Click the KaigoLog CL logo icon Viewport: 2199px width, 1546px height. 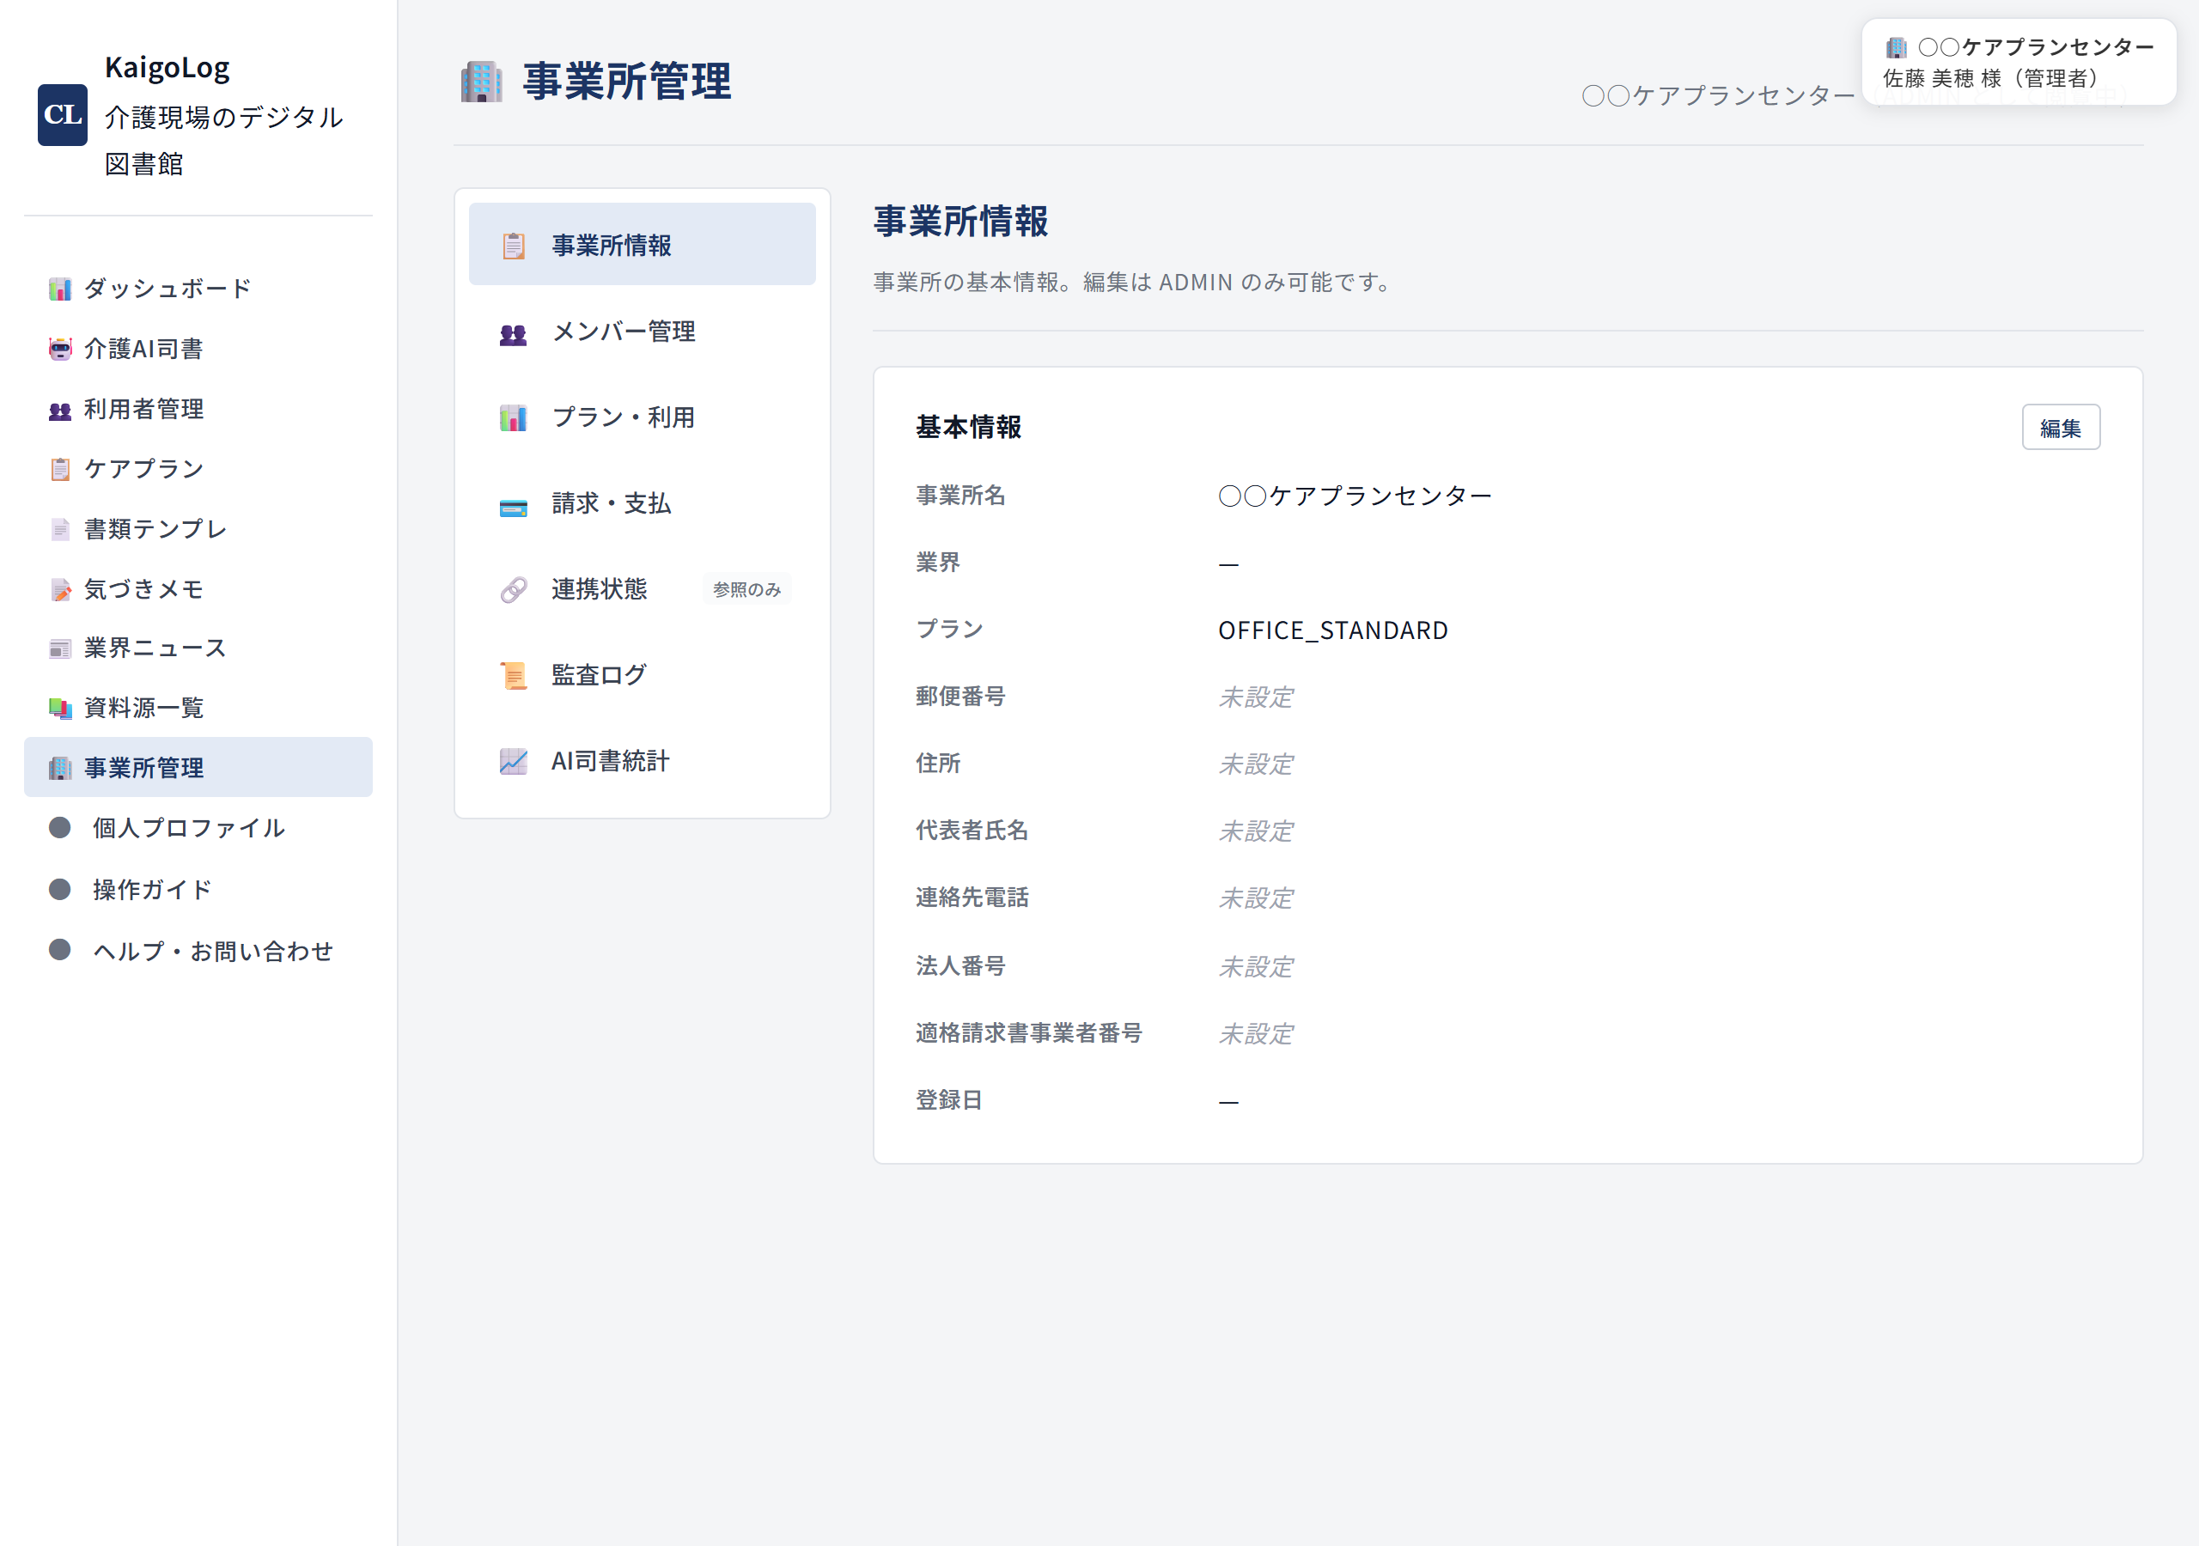pos(62,115)
